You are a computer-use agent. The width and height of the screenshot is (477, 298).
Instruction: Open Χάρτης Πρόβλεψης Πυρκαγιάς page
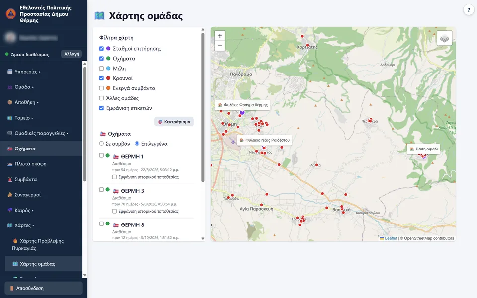(44, 244)
